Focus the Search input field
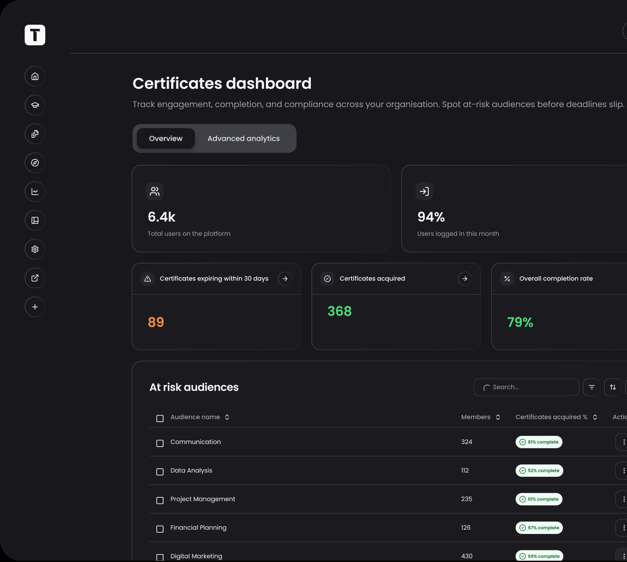This screenshot has height=562, width=627. click(526, 387)
